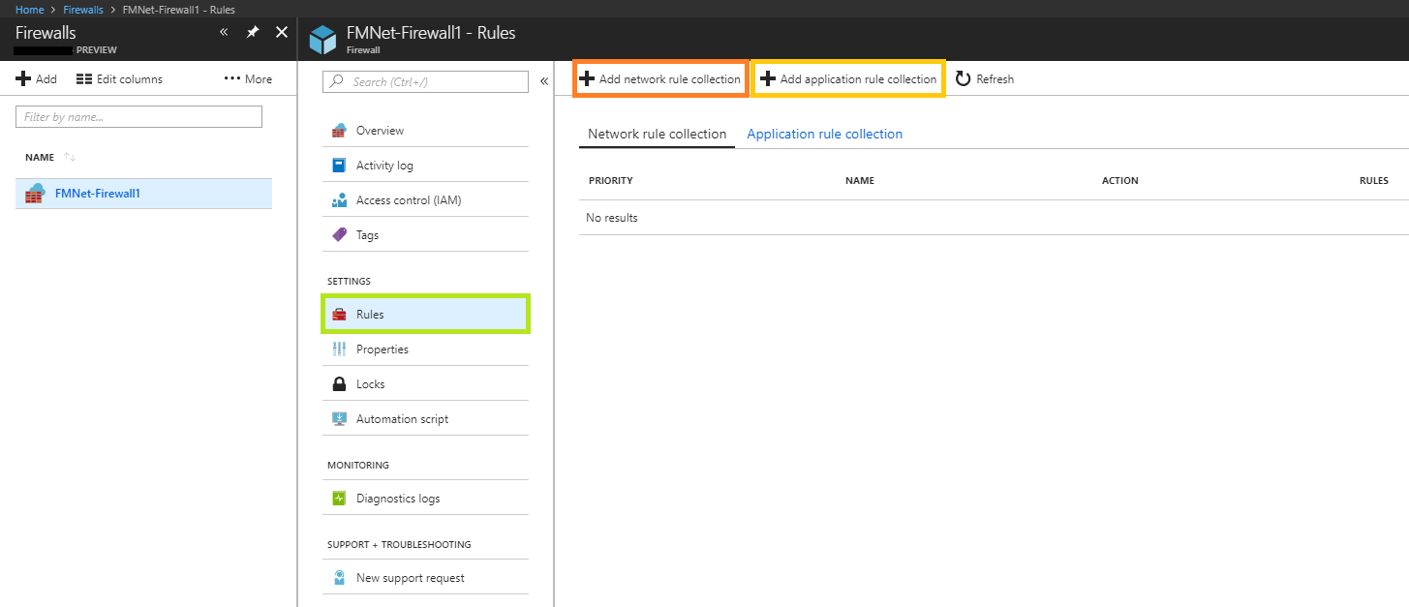This screenshot has height=607, width=1409.
Task: Click the Locks padlock icon
Action: point(339,384)
